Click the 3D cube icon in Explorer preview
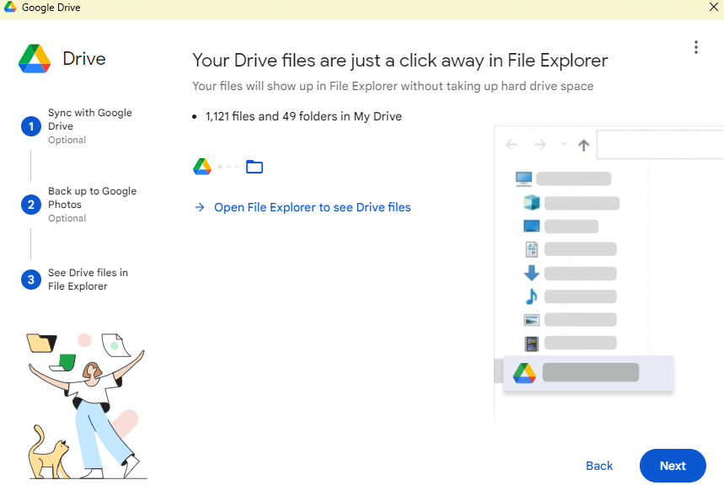The width and height of the screenshot is (724, 496). [532, 203]
